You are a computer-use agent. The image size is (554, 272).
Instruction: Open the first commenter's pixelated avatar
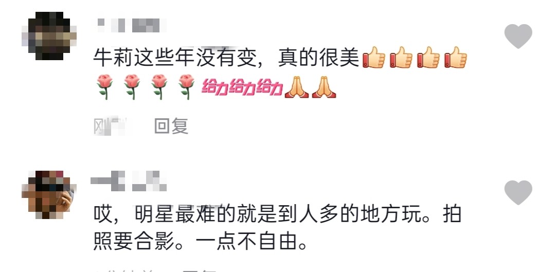click(x=49, y=35)
